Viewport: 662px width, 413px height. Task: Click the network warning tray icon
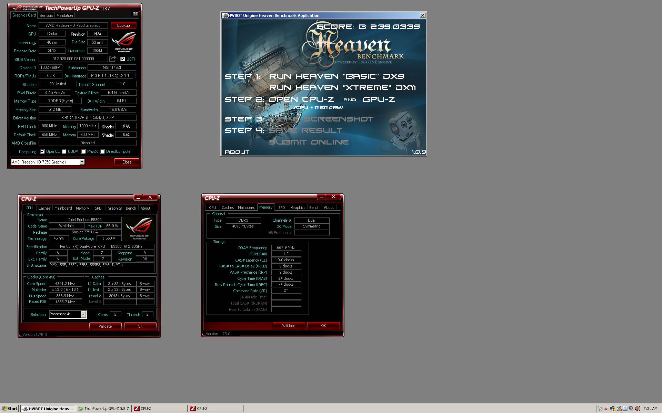pyautogui.click(x=613, y=409)
